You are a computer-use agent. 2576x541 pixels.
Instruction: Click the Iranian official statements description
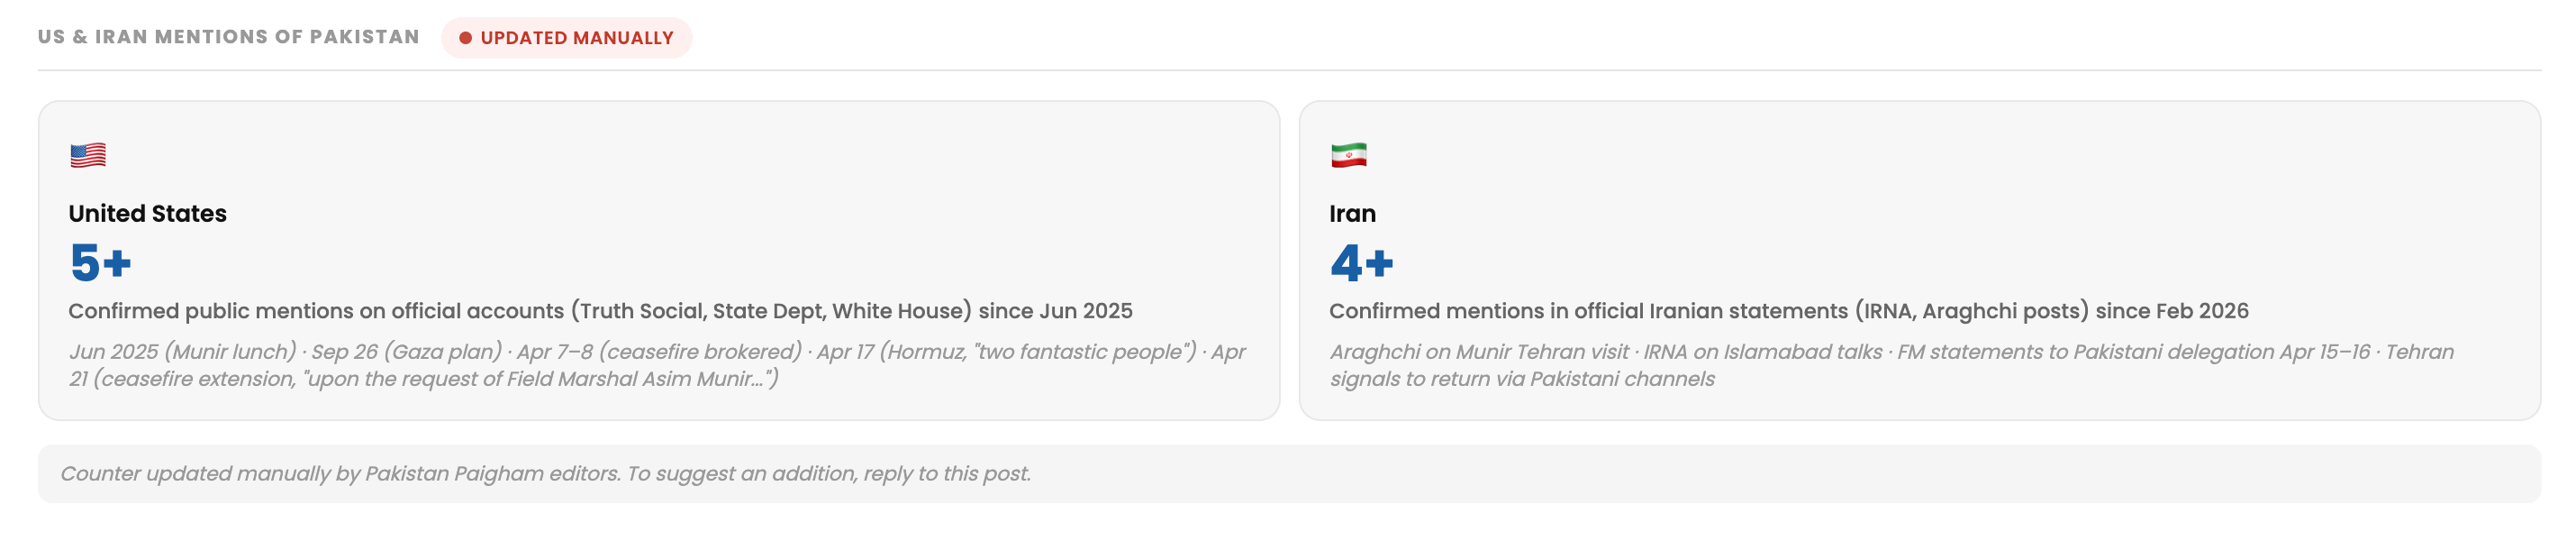[1788, 312]
